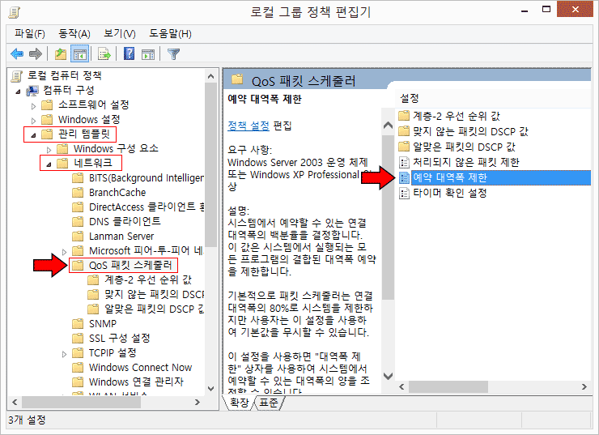This screenshot has height=435, width=599.
Task: Click the 컴퓨터 구성 computer icon
Action: 32,90
